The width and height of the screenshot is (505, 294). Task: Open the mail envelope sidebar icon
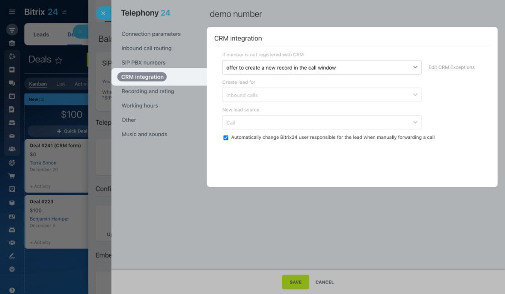12,136
